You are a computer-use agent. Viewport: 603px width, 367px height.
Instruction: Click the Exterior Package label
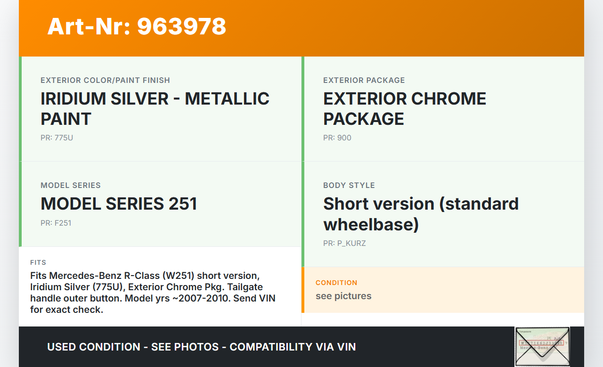364,81
